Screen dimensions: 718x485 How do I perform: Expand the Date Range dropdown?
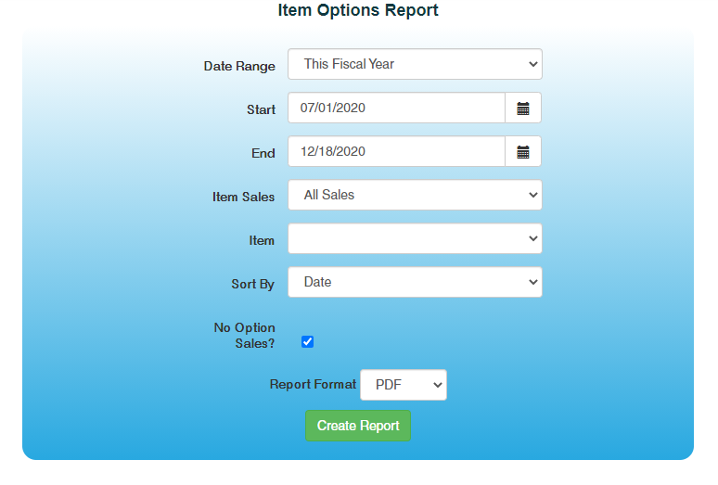click(x=415, y=65)
